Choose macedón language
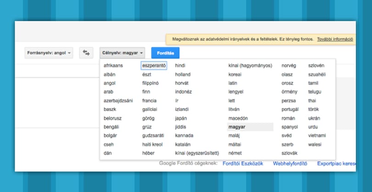 238,118
